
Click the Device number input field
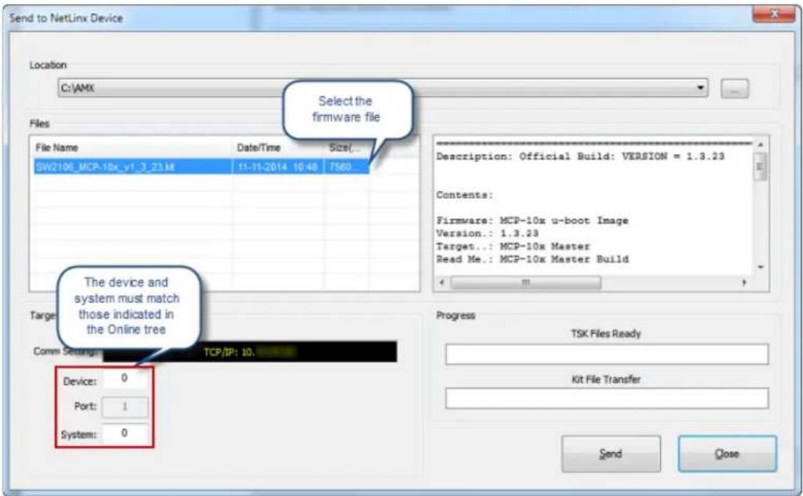click(x=125, y=379)
